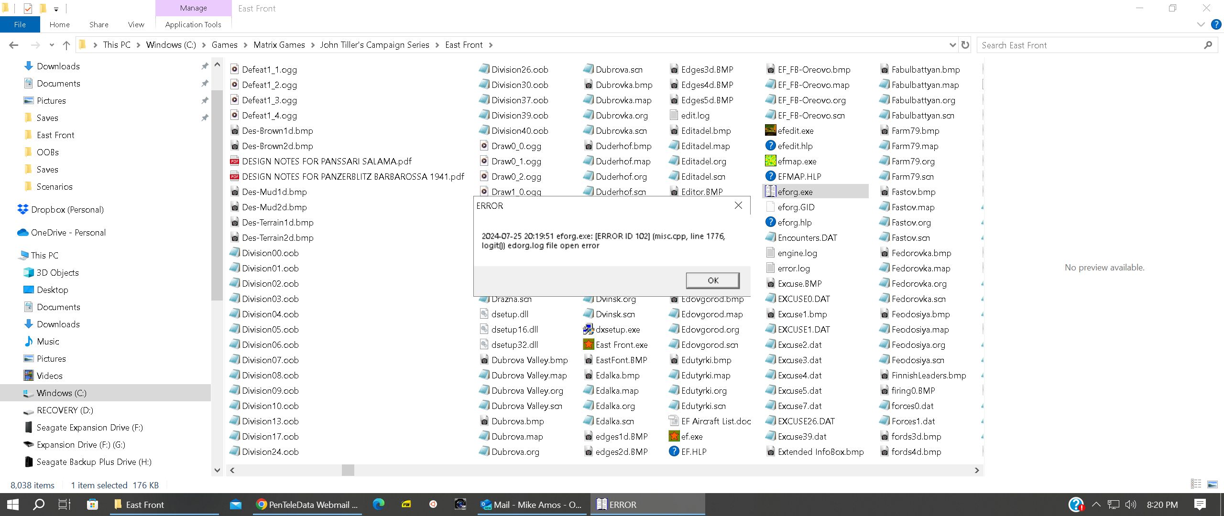This screenshot has height=516, width=1224.
Task: Open the File ribbon tab
Action: [x=20, y=24]
